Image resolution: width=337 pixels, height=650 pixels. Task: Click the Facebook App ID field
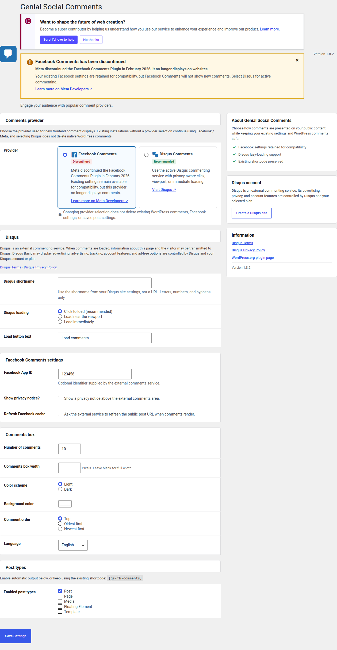point(95,374)
